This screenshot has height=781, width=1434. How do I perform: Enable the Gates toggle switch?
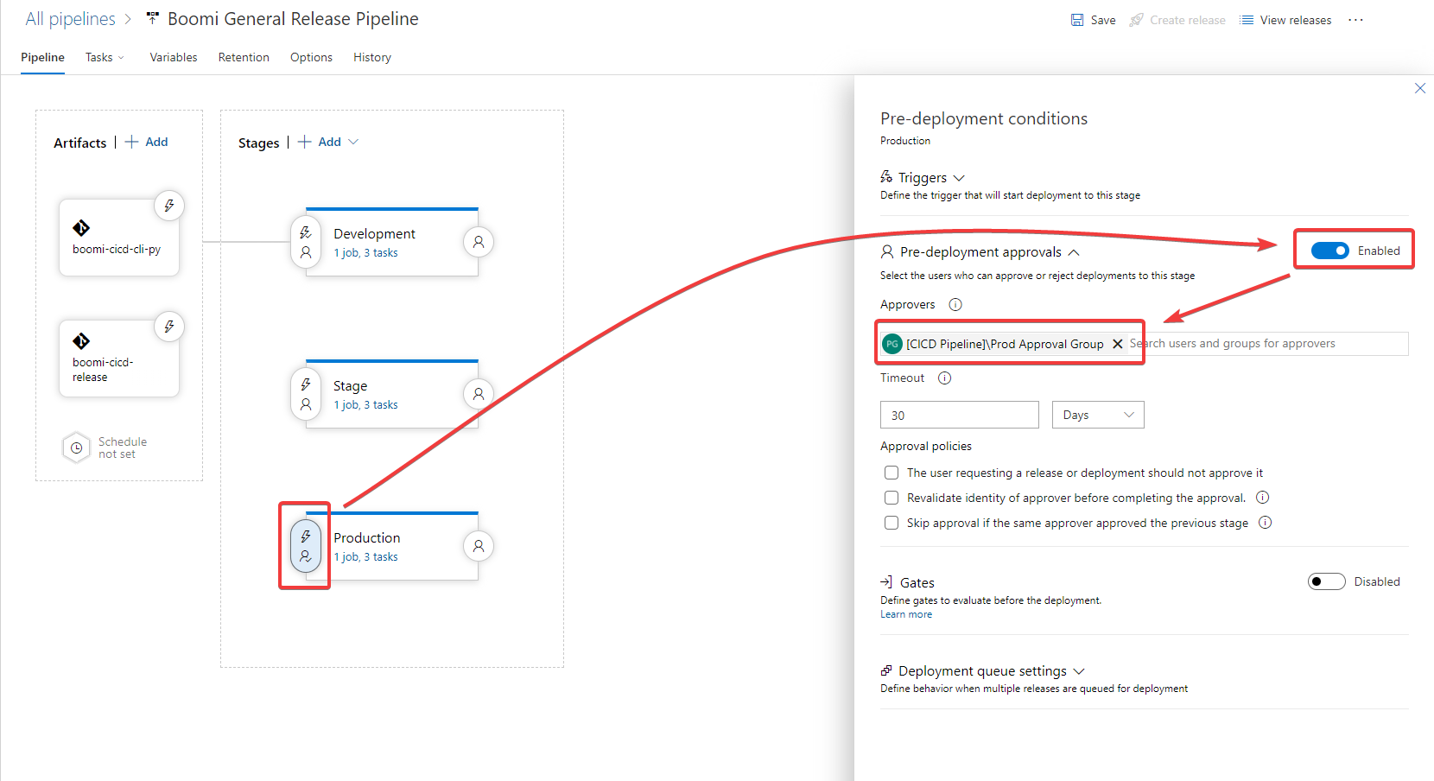click(x=1326, y=581)
